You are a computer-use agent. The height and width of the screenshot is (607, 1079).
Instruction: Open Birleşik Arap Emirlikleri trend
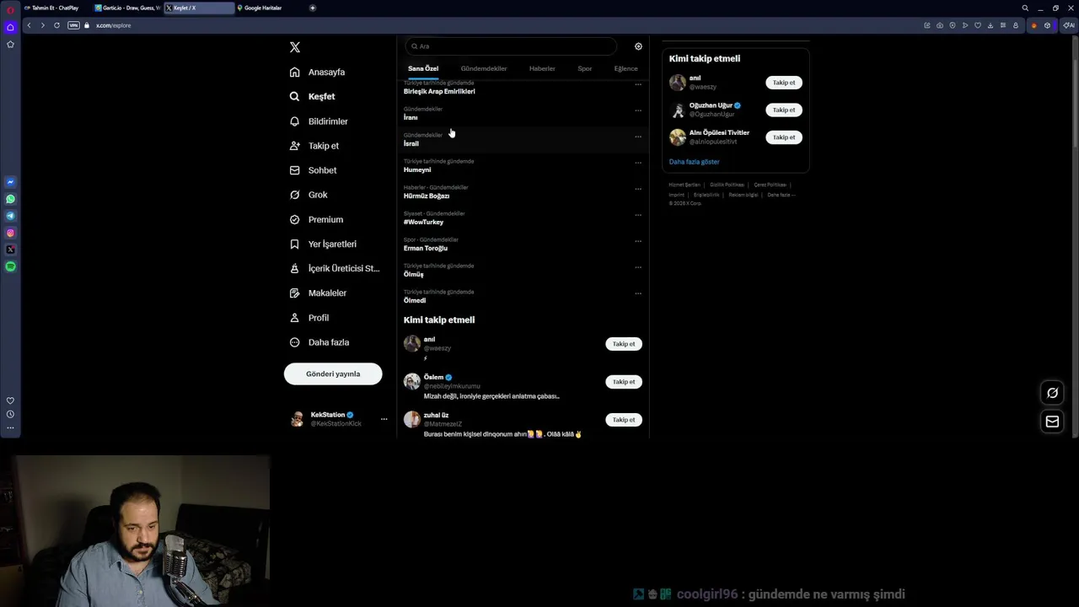tap(439, 91)
